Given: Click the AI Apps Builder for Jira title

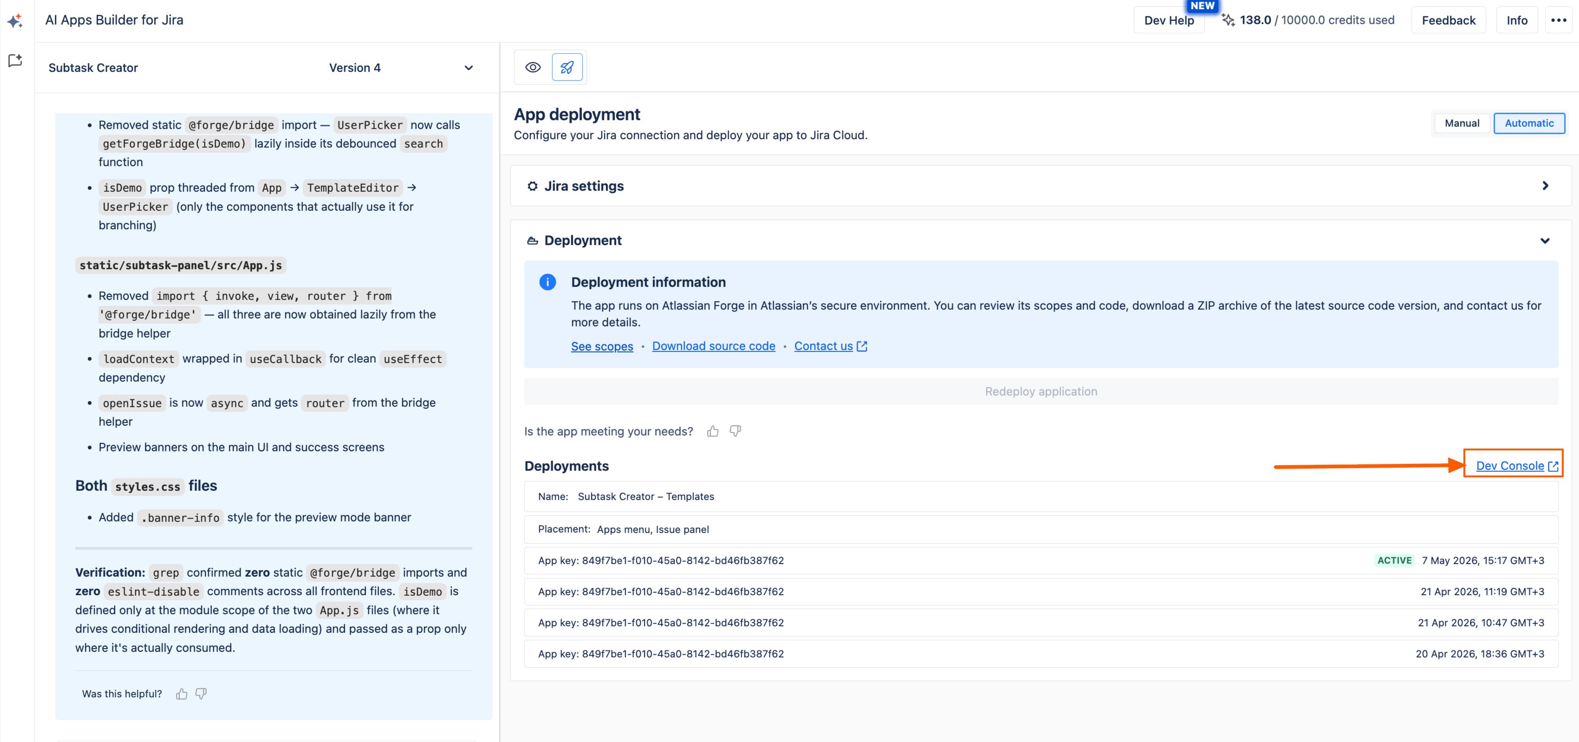Looking at the screenshot, I should pyautogui.click(x=114, y=20).
